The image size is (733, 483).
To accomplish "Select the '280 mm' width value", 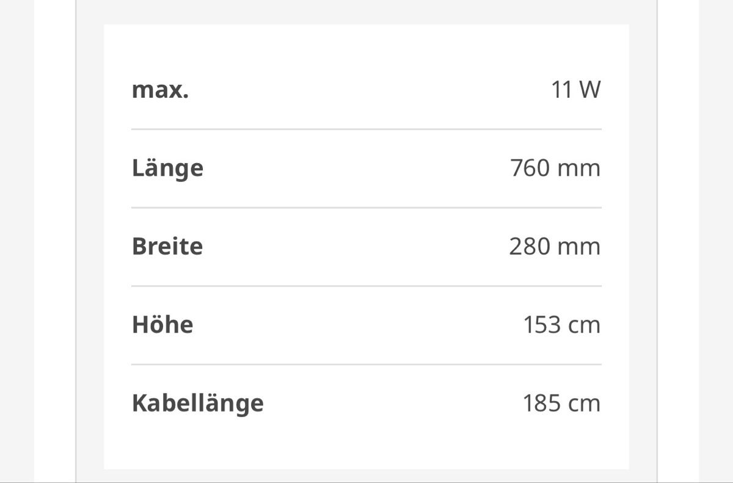I will coord(555,247).
